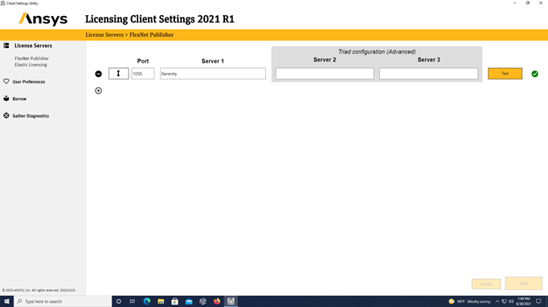This screenshot has height=307, width=548.
Task: Click the Triad configuration (Advanced) label
Action: tap(377, 51)
